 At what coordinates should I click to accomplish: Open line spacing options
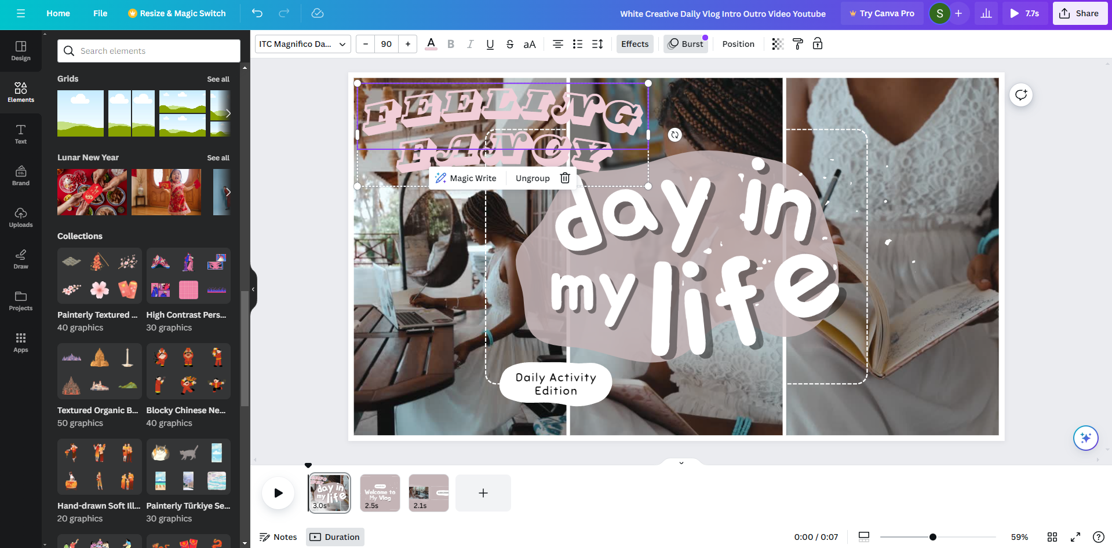pyautogui.click(x=597, y=44)
